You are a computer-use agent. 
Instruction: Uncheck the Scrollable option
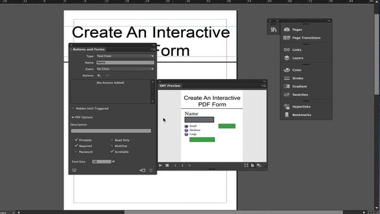[x=112, y=152]
